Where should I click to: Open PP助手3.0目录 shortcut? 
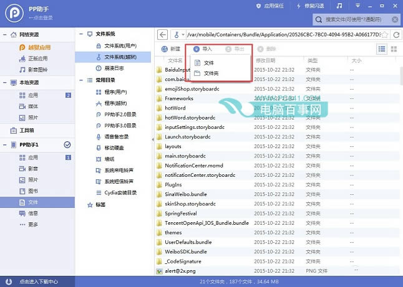[x=116, y=126]
